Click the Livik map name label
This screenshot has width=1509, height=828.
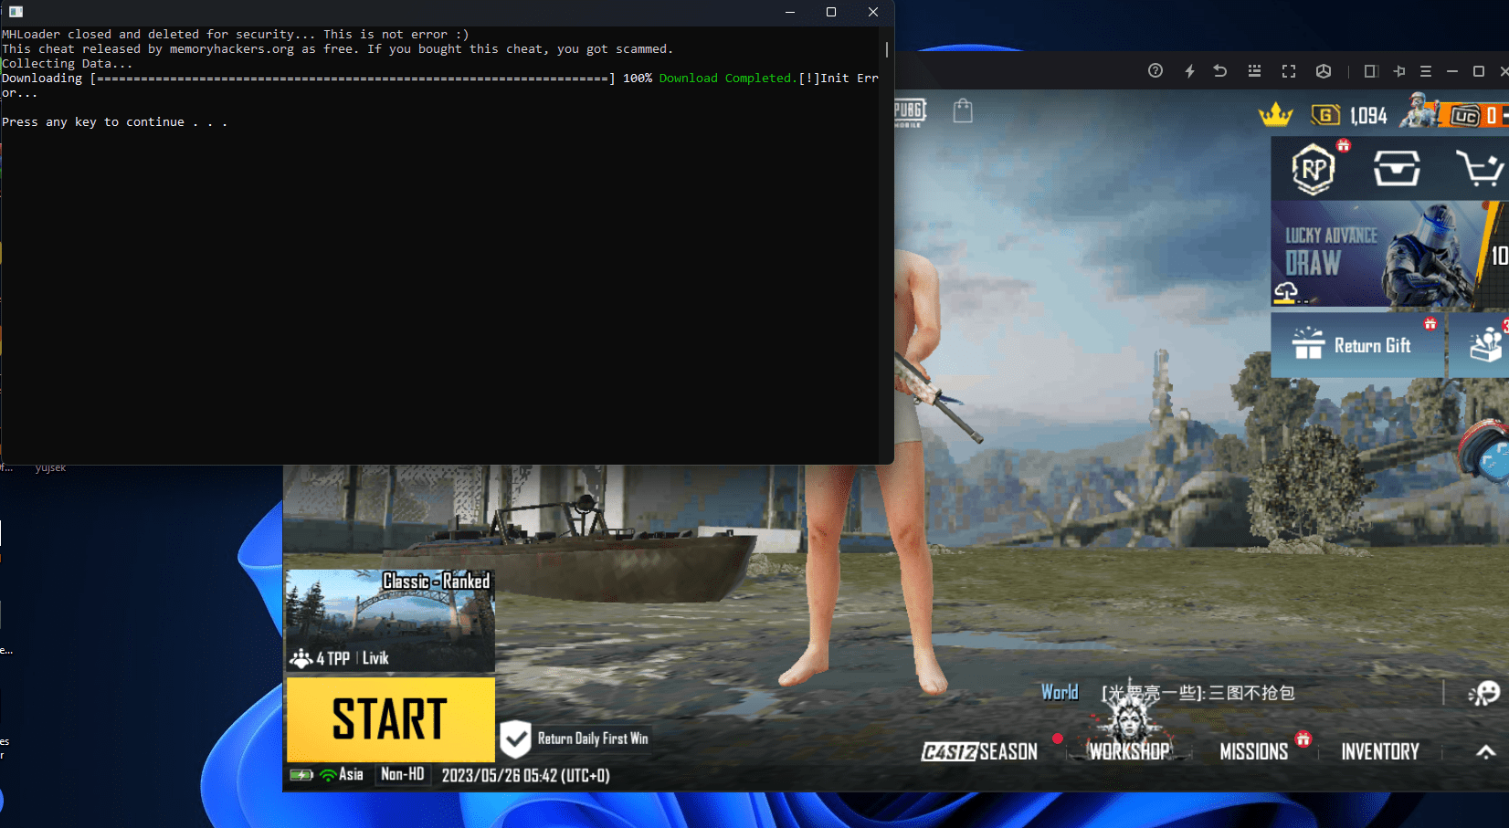pos(375,658)
